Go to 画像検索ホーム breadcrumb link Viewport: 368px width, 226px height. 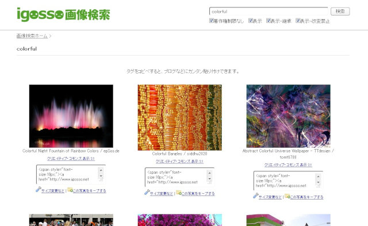(x=32, y=36)
